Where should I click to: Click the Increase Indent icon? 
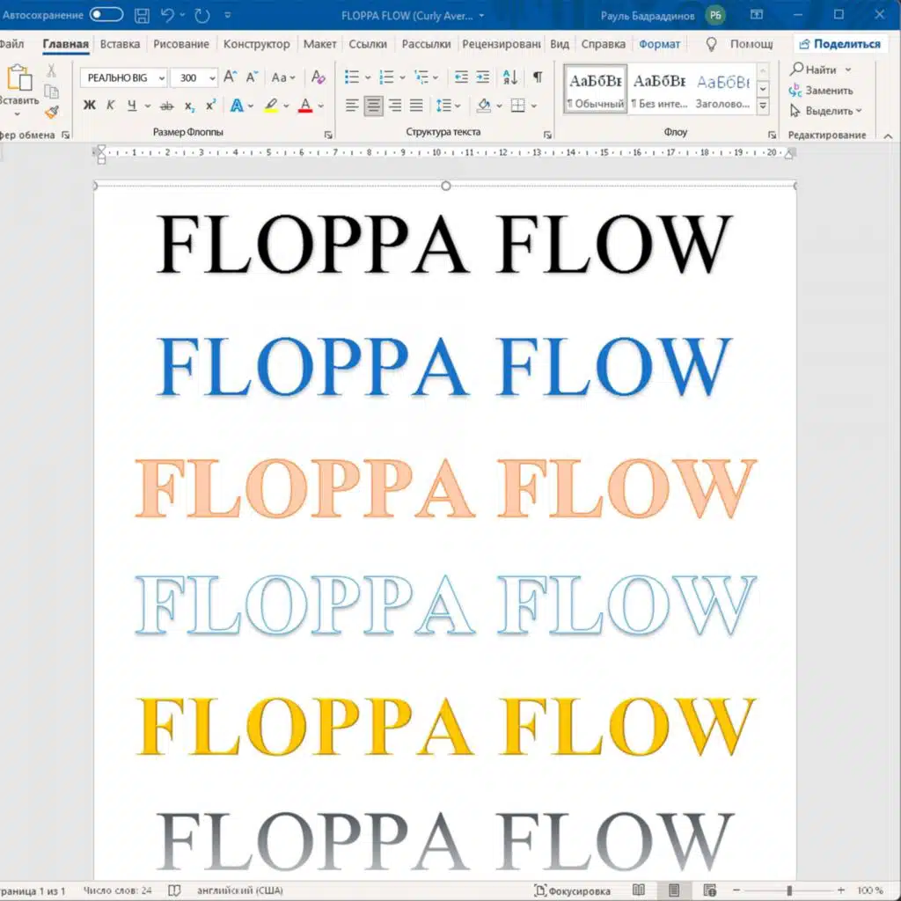[x=482, y=77]
